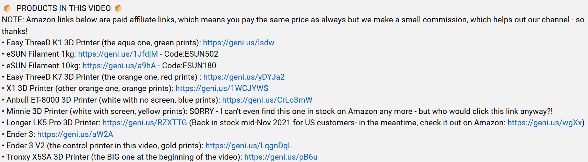Click the Tronxy X5SA 3D Printer label

48,157
